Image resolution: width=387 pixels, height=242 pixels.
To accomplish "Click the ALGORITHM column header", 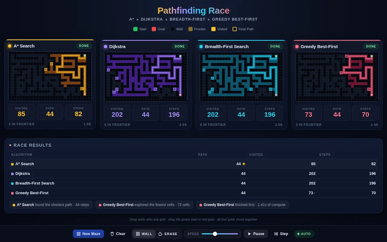I will [x=21, y=155].
